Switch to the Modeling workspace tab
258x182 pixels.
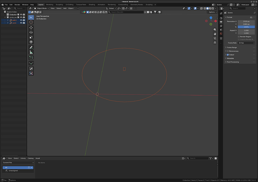pyautogui.click(x=49, y=4)
